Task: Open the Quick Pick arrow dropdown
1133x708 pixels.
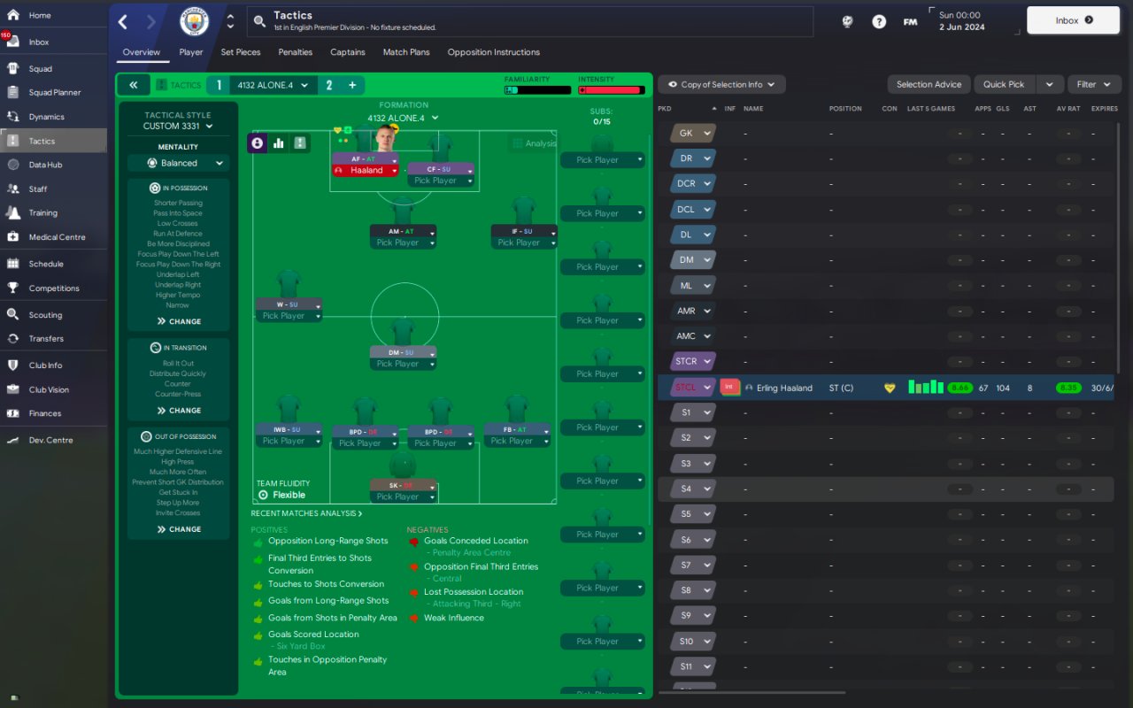Action: tap(1049, 85)
